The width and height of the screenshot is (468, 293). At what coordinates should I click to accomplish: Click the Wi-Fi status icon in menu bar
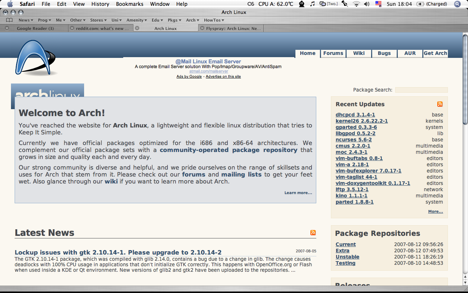[x=356, y=4]
